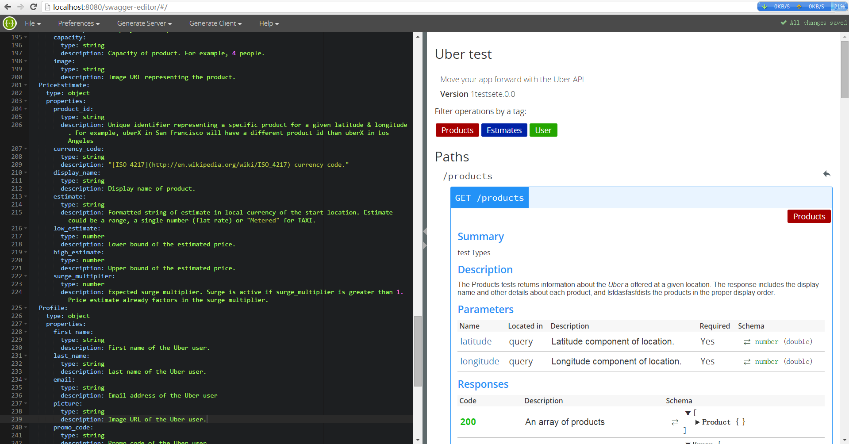This screenshot has width=849, height=444.
Task: Click the jump-to-YAML arrow beside /products
Action: click(x=826, y=174)
